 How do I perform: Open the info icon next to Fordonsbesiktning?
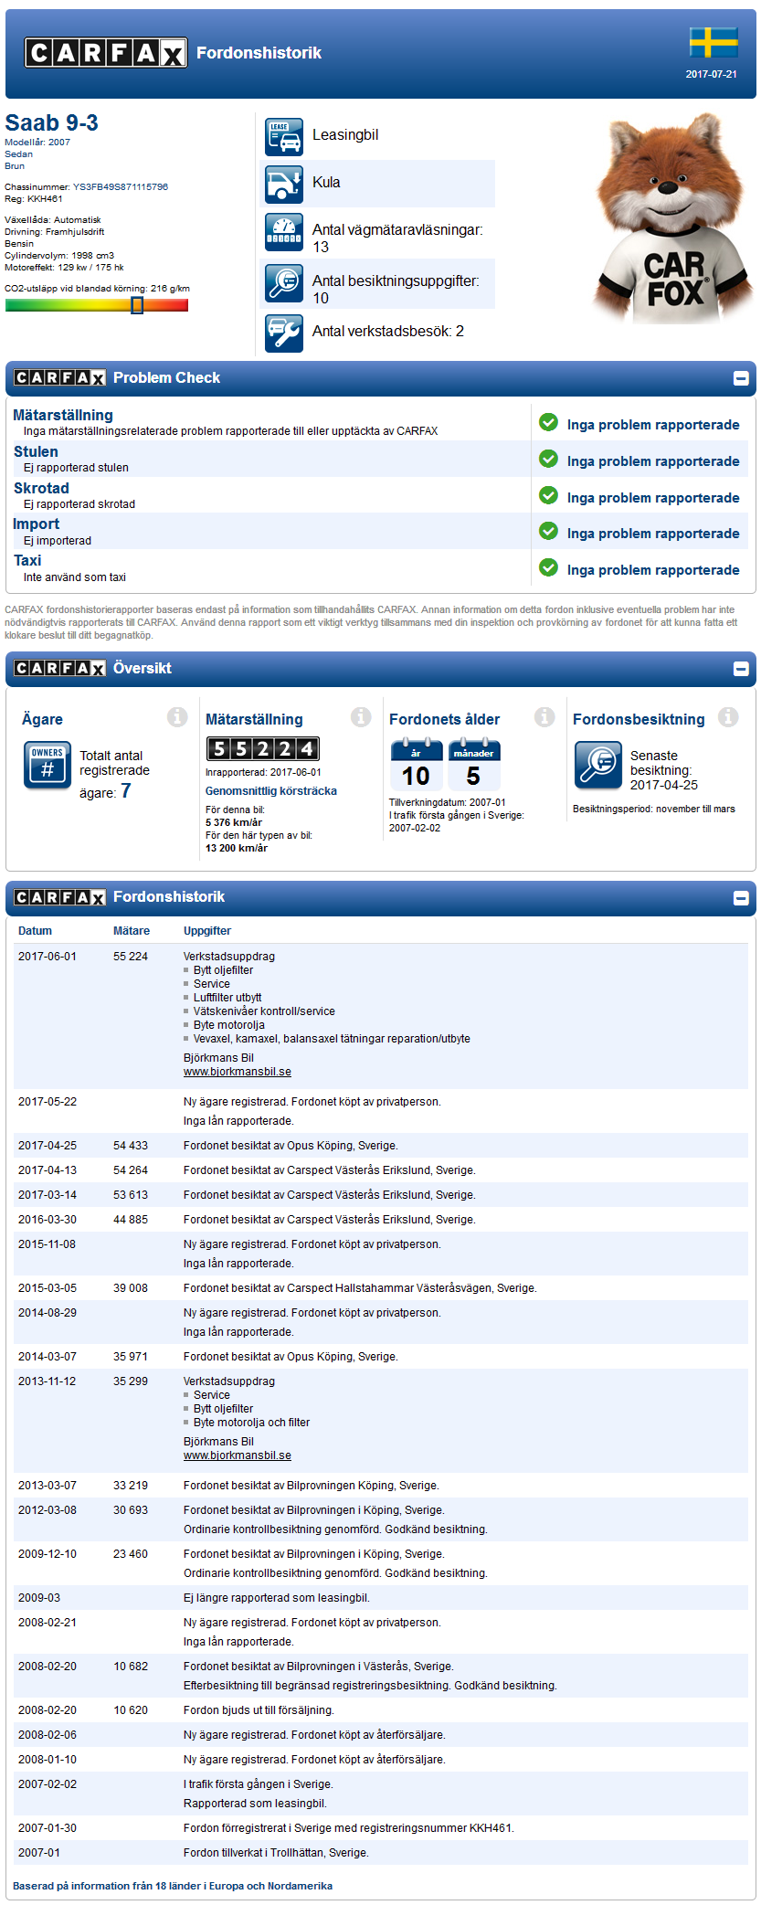click(728, 717)
